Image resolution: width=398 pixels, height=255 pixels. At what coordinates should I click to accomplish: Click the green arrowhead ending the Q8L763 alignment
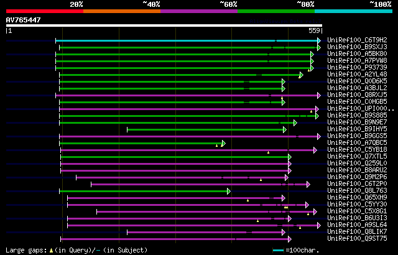click(x=229, y=192)
